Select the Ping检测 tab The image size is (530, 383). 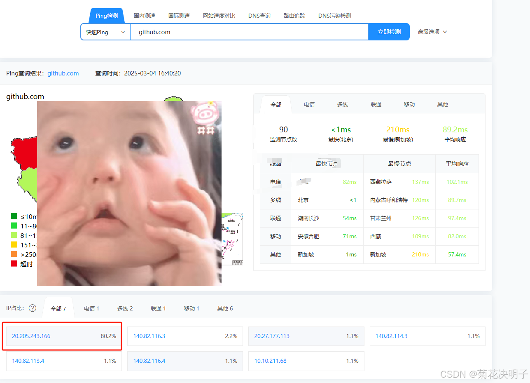(x=107, y=16)
